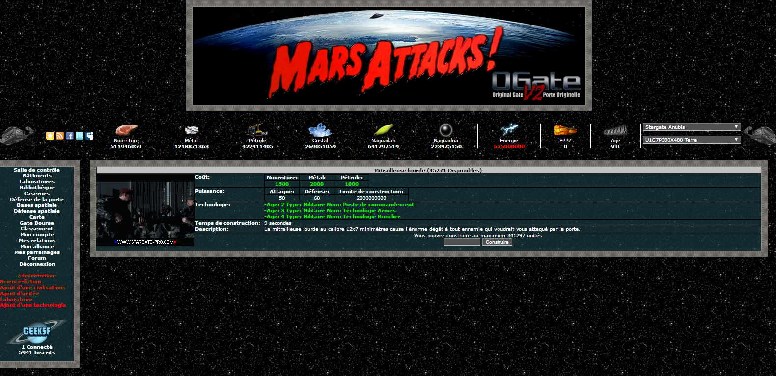The width and height of the screenshot is (776, 376).
Task: Open the U1G7P390X480 Terre planet dropdown
Action: (692, 140)
